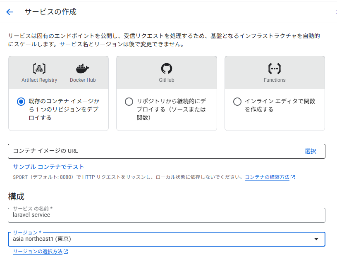Open the リージョン dropdown arrow

click(x=316, y=239)
